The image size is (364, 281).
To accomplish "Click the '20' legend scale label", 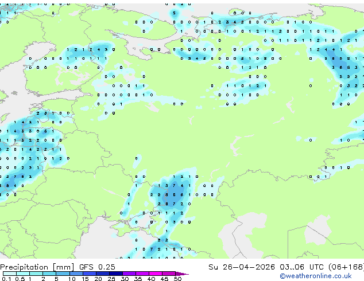I will [98, 279].
